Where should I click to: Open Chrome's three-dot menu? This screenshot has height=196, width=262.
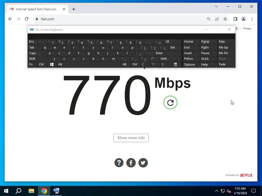pos(252,19)
